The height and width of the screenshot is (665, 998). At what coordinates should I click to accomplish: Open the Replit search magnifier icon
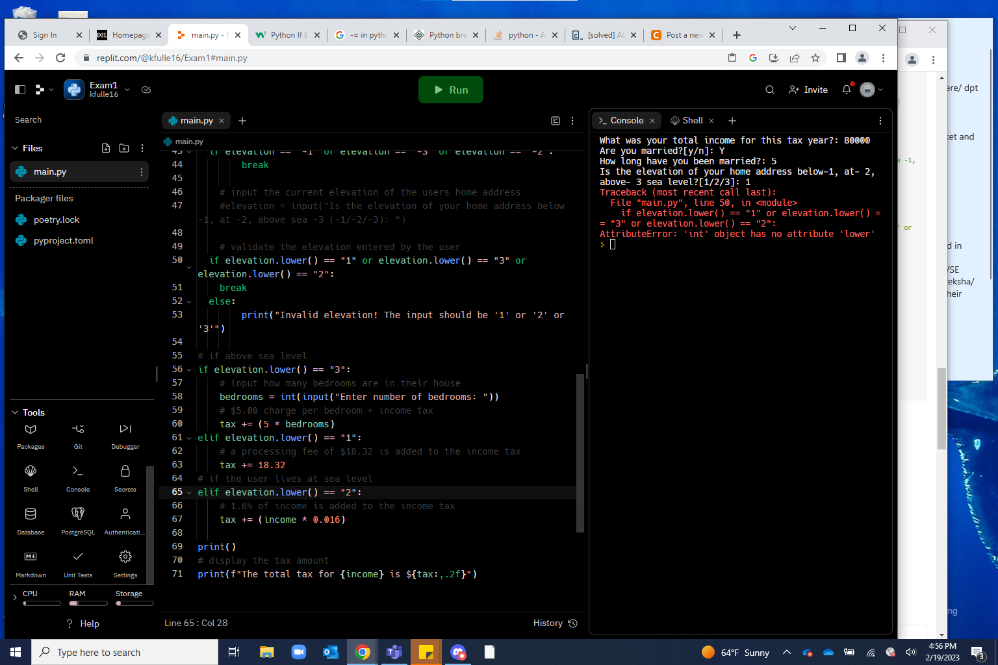click(770, 90)
